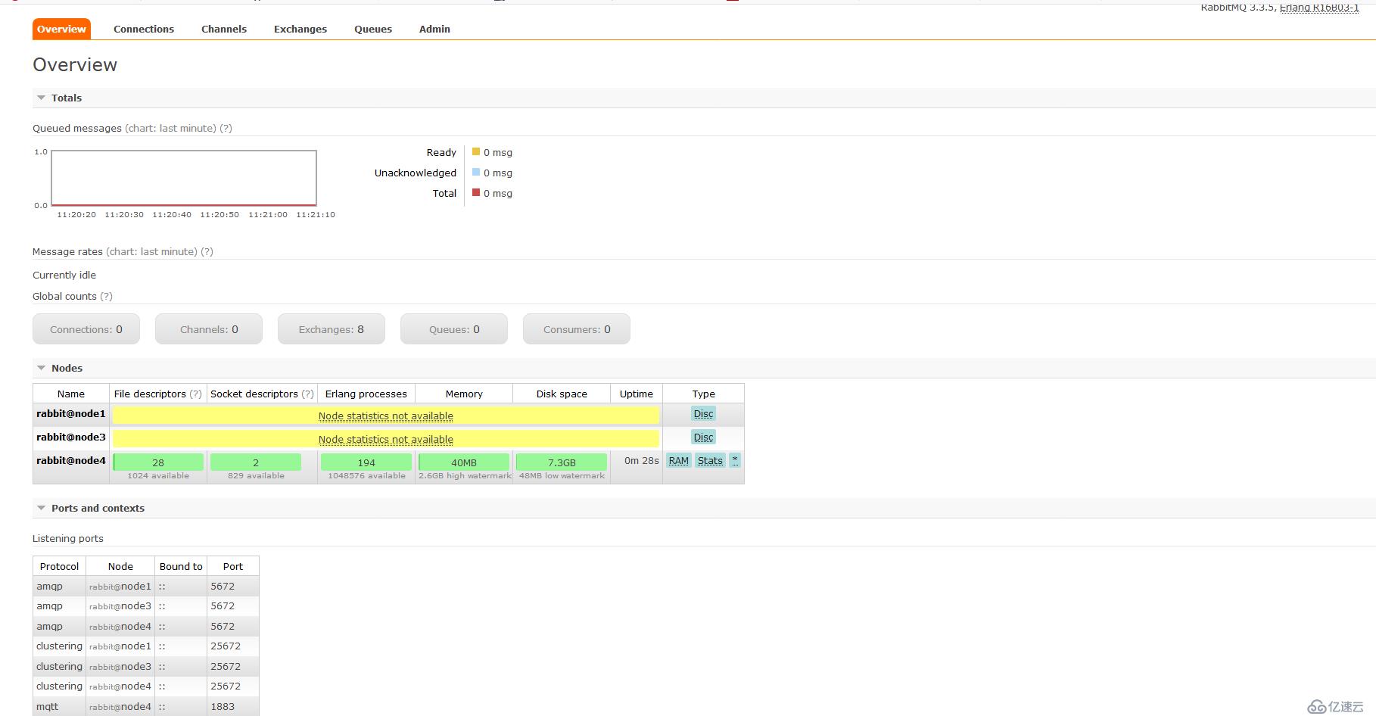Click the 7.3GB disk space bar

coord(562,462)
